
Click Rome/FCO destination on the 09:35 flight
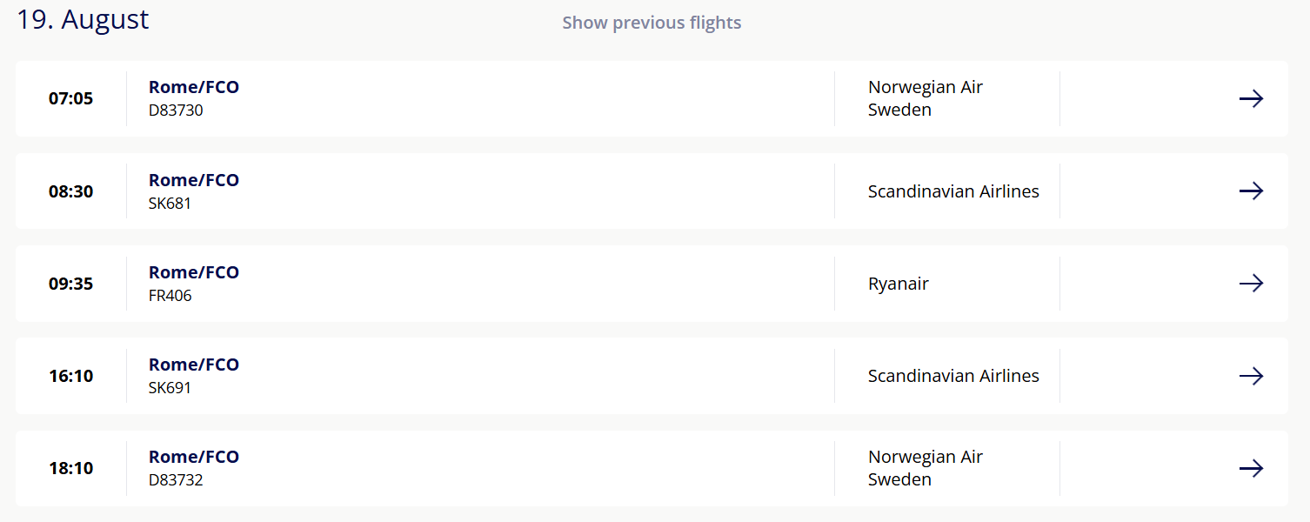coord(194,272)
